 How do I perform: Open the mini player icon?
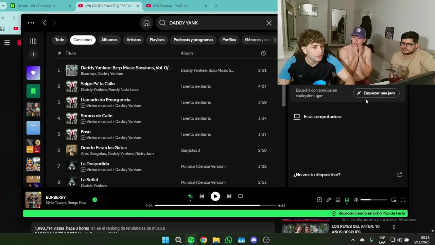[x=394, y=200]
